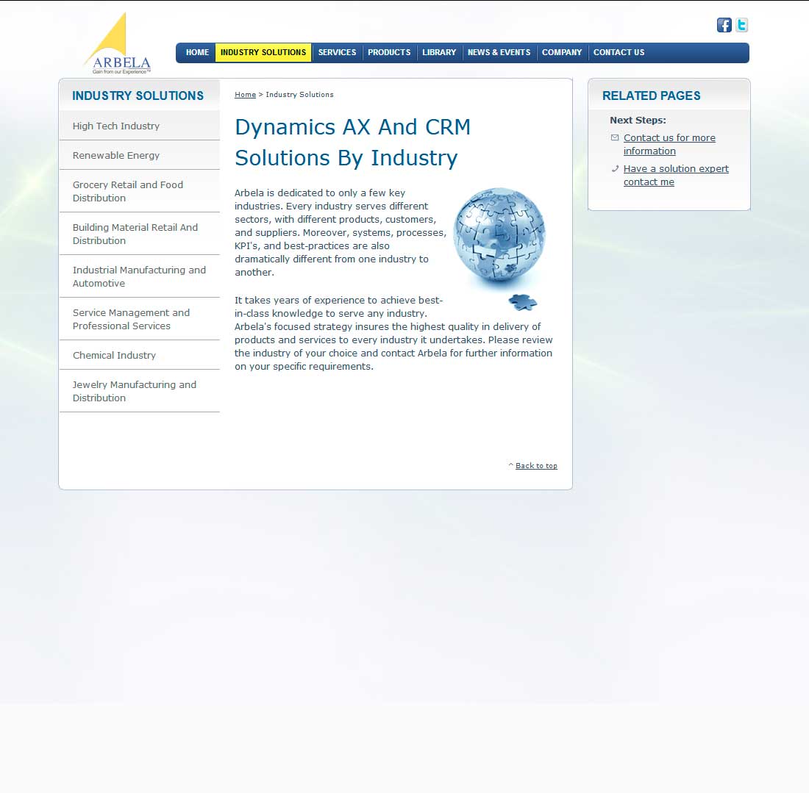
Task: Go to the Home menu item
Action: [197, 53]
